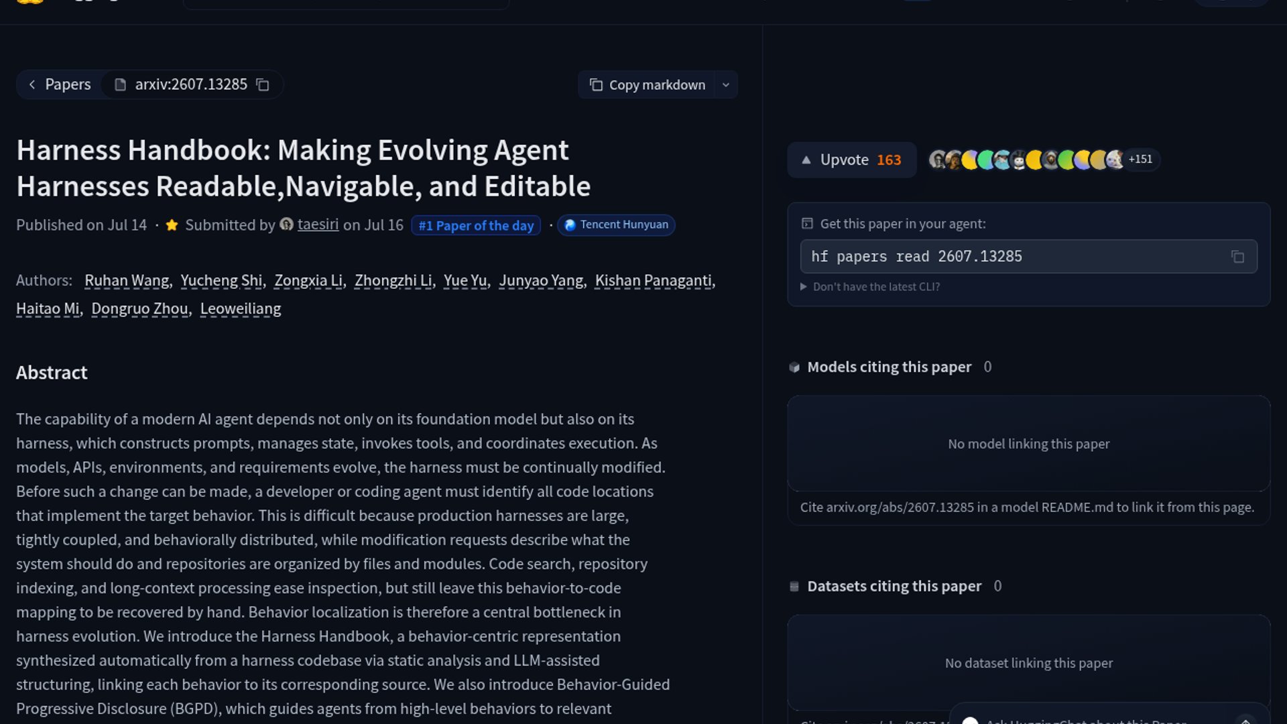Expand the Don't have the latest CLI section
The height and width of the screenshot is (724, 1287).
pyautogui.click(x=870, y=286)
